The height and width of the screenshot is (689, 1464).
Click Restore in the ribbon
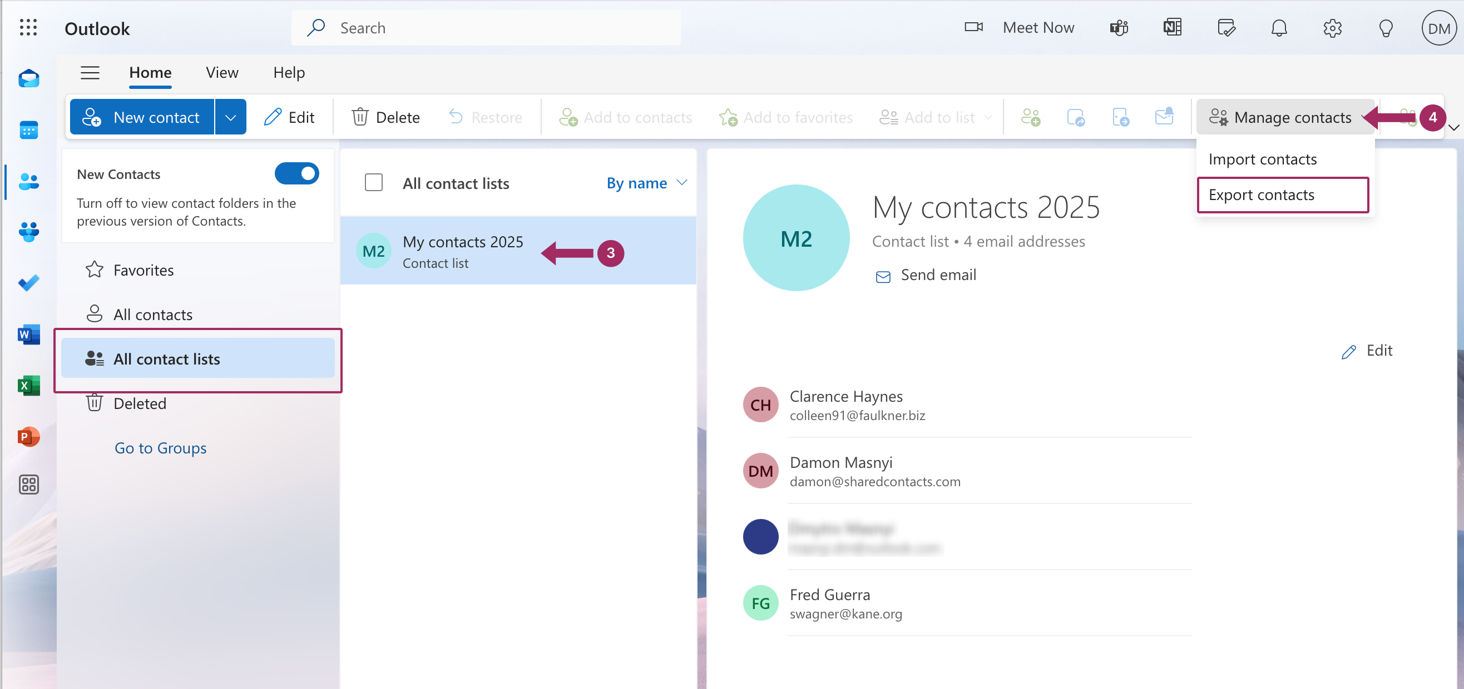[486, 117]
